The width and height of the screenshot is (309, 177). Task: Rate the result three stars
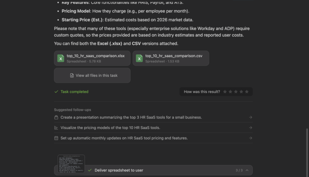click(x=236, y=92)
